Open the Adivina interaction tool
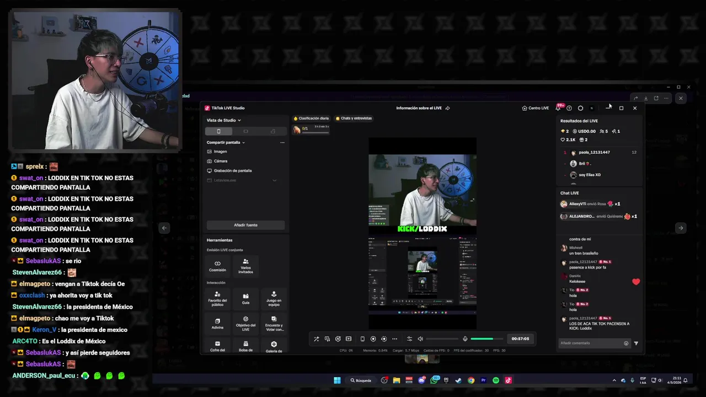706x397 pixels. click(217, 323)
